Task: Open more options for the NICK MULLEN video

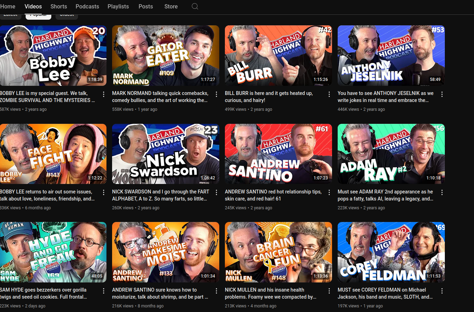Action: pos(329,291)
